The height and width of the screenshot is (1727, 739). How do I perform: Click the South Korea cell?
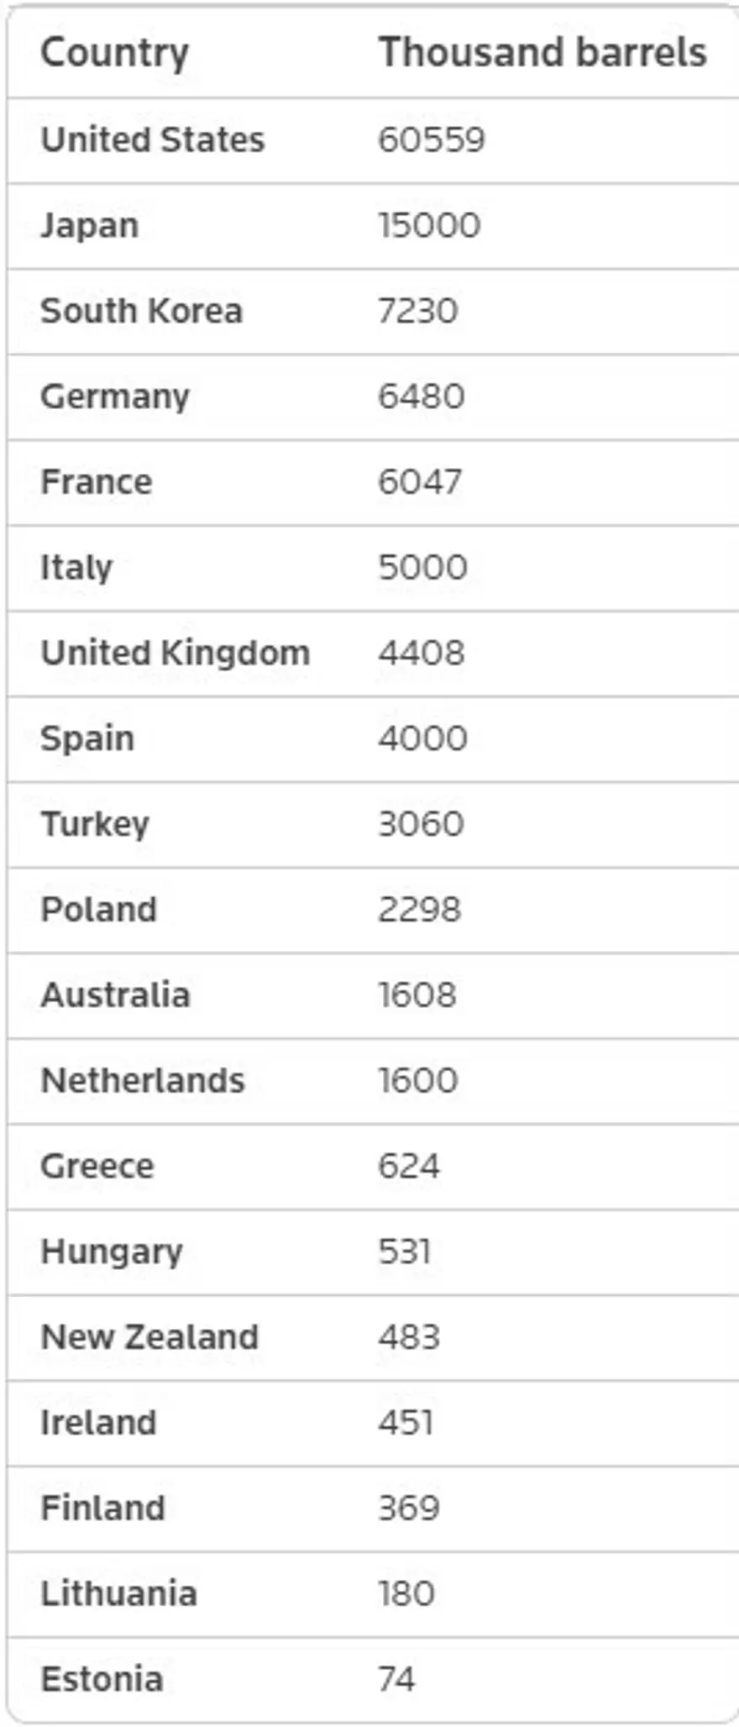point(142,311)
